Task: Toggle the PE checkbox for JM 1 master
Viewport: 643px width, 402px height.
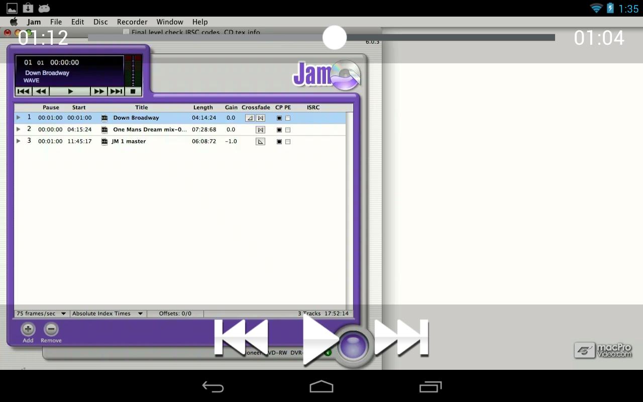Action: point(288,142)
